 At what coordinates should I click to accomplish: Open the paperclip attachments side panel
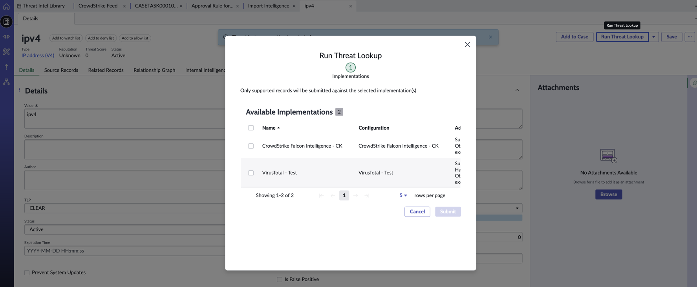pos(694,83)
